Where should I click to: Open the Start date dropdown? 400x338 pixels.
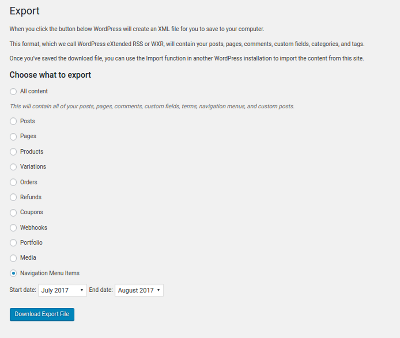[62, 290]
